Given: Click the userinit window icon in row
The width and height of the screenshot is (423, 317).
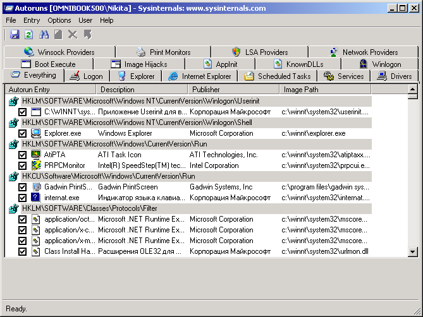Looking at the screenshot, I should coord(36,112).
